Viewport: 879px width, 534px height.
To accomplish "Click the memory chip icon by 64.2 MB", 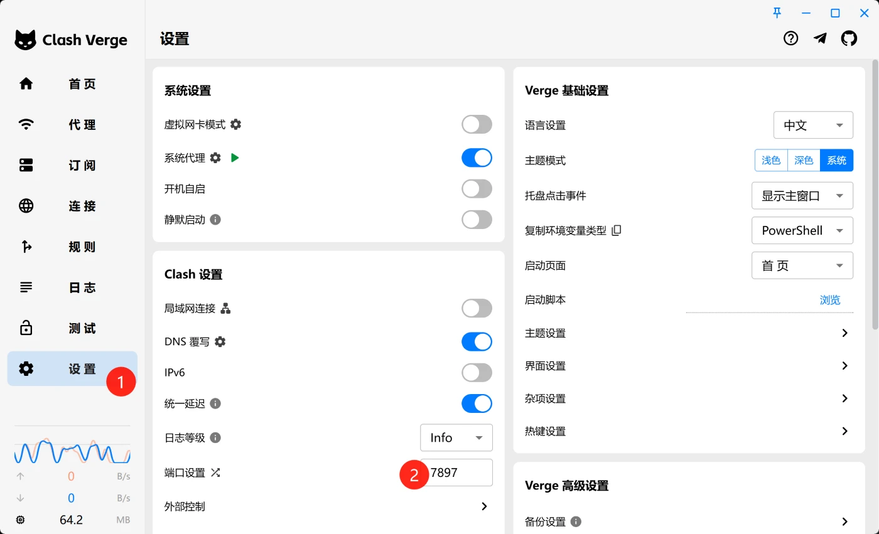I will (x=20, y=520).
